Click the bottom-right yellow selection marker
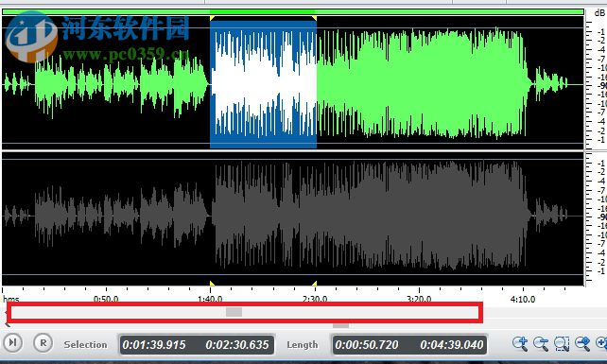 point(314,284)
